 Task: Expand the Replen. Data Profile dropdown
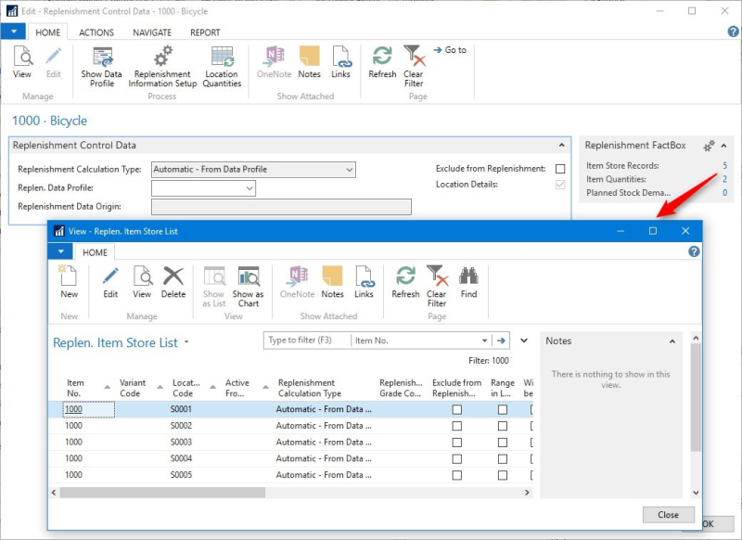(249, 188)
